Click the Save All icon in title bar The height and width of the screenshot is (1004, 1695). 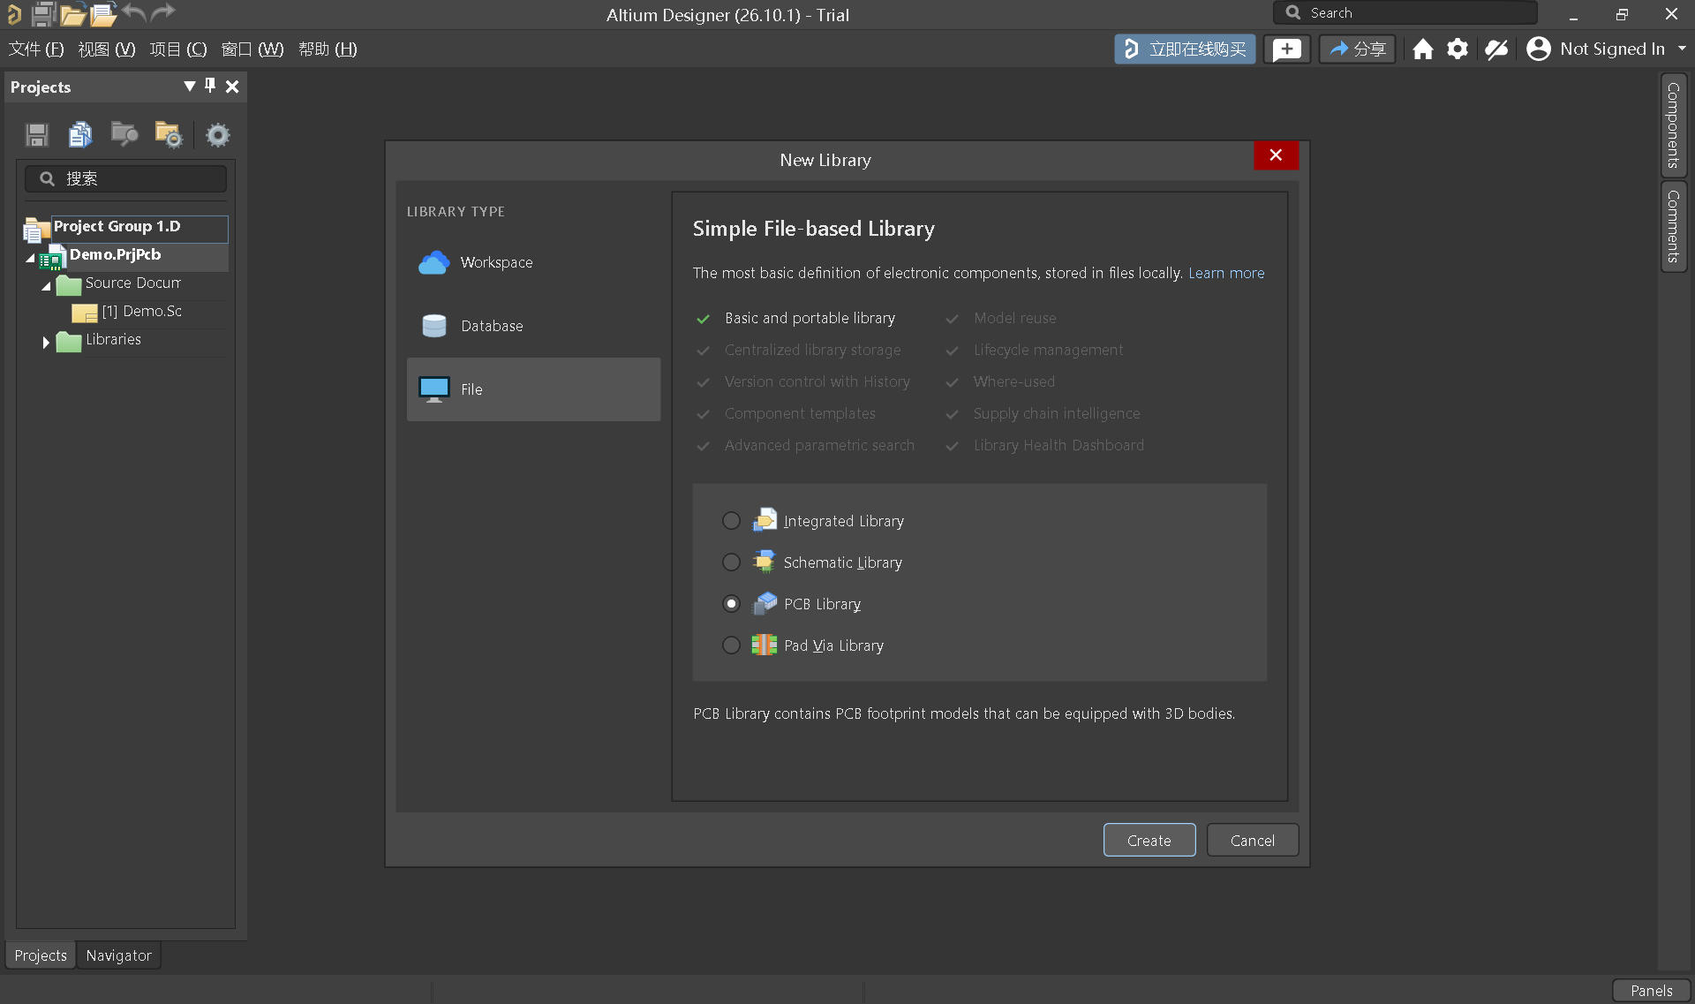[43, 13]
